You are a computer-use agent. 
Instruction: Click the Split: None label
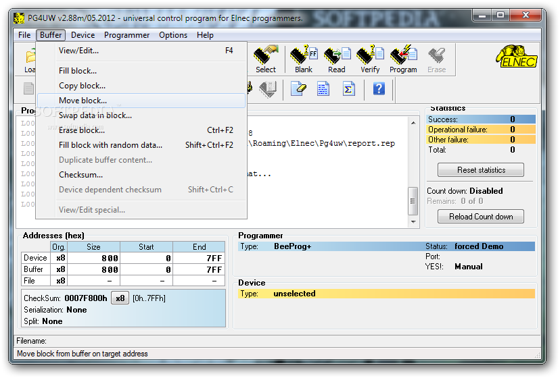pyautogui.click(x=43, y=321)
